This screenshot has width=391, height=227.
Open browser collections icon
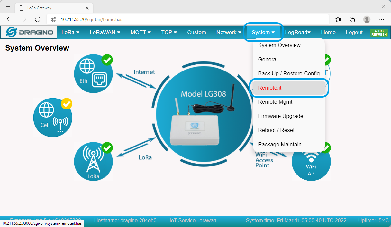[x=352, y=19]
